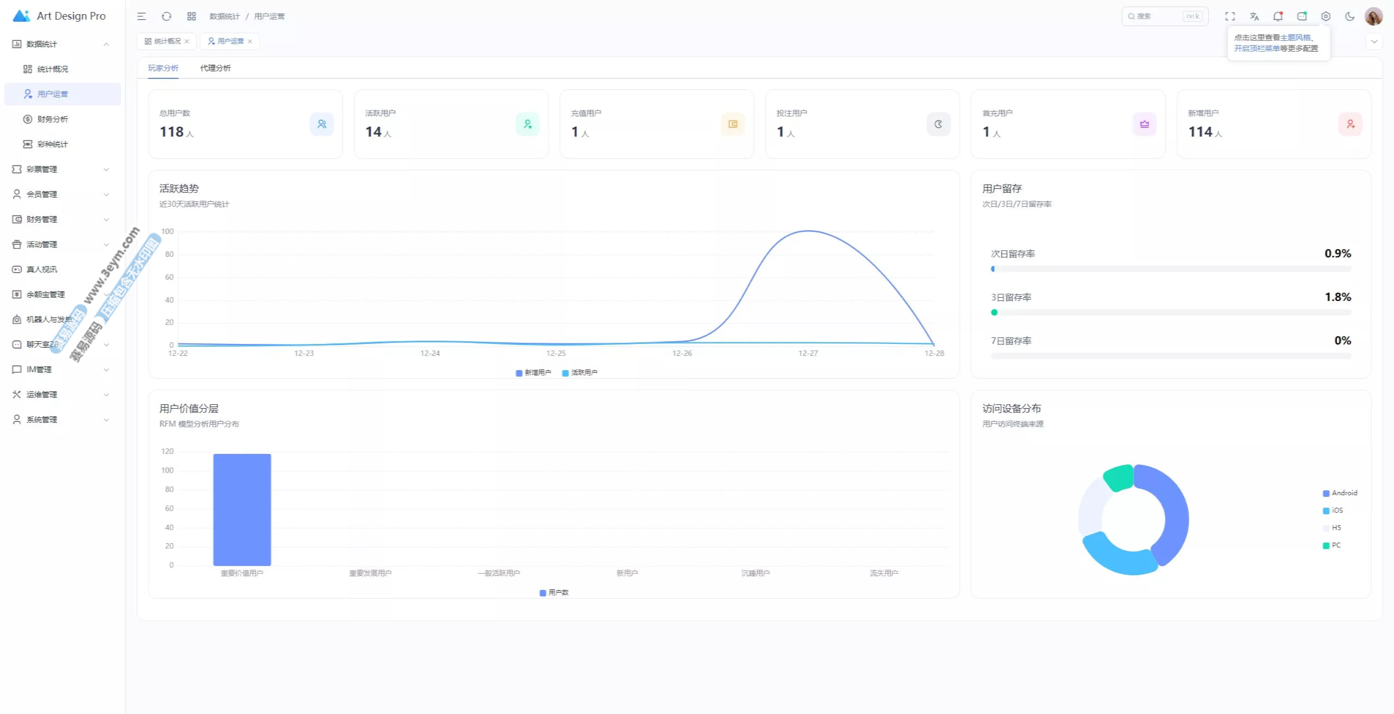The image size is (1394, 714).
Task: Click the 主题风格 link in tooltip
Action: point(1295,38)
